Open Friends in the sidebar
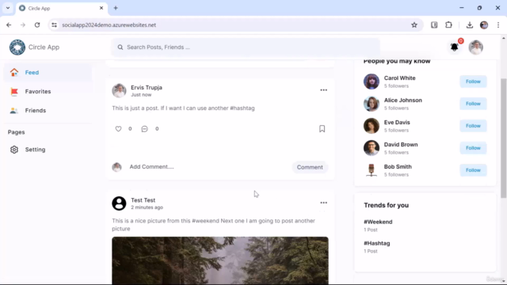Screen dimensions: 507x285 48,111
